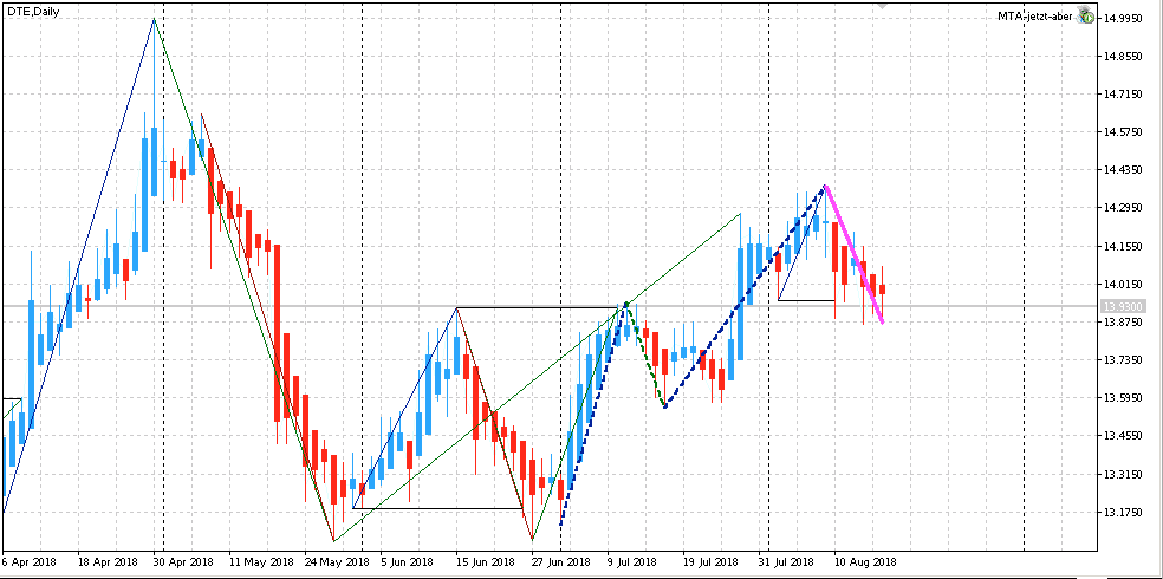The height and width of the screenshot is (579, 1163).
Task: Click the 14.5750 price axis label
Action: click(1123, 132)
